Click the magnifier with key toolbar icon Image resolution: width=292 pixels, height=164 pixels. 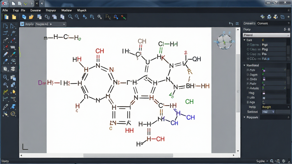100,17
